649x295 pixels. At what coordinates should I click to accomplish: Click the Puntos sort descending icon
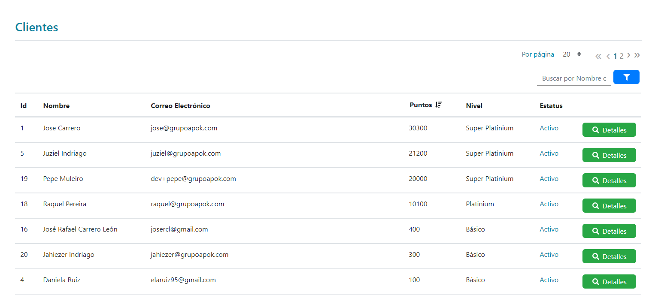pyautogui.click(x=438, y=105)
